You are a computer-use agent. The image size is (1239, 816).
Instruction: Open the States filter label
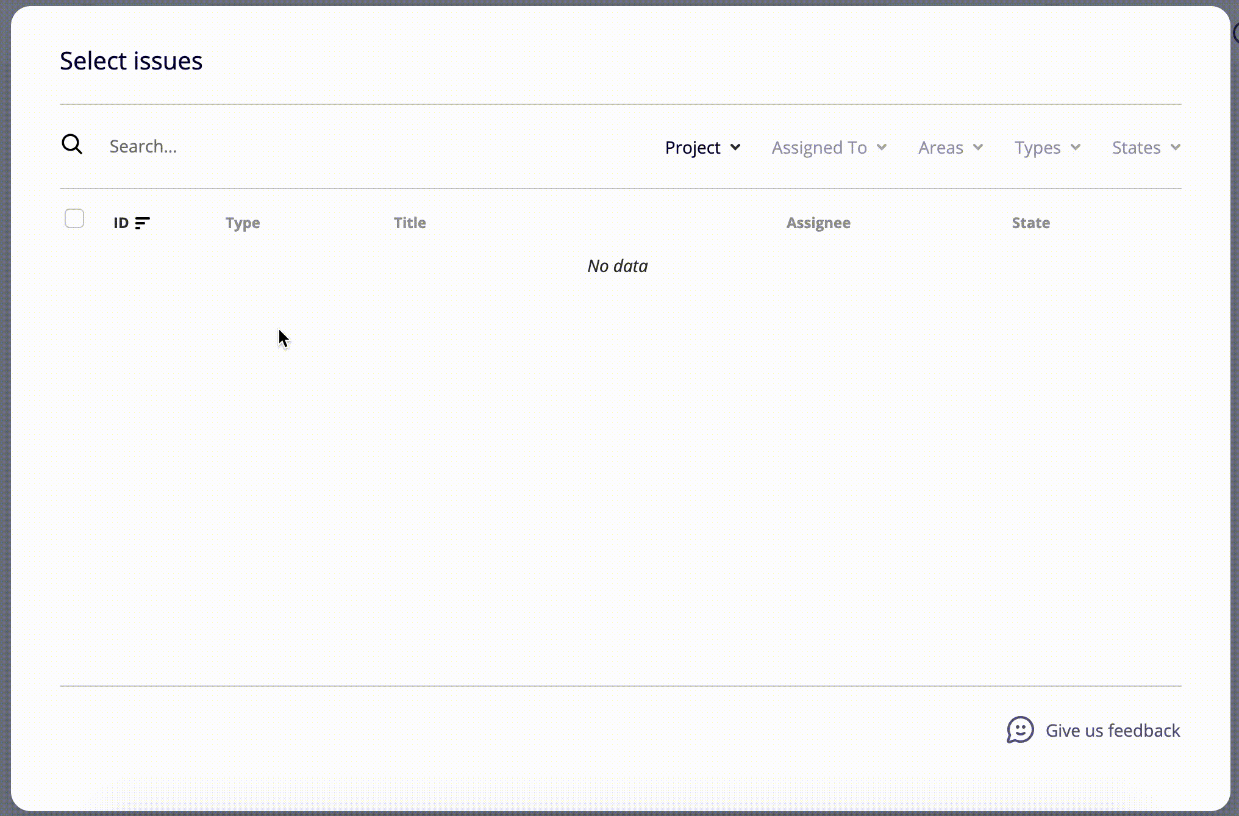click(x=1136, y=148)
